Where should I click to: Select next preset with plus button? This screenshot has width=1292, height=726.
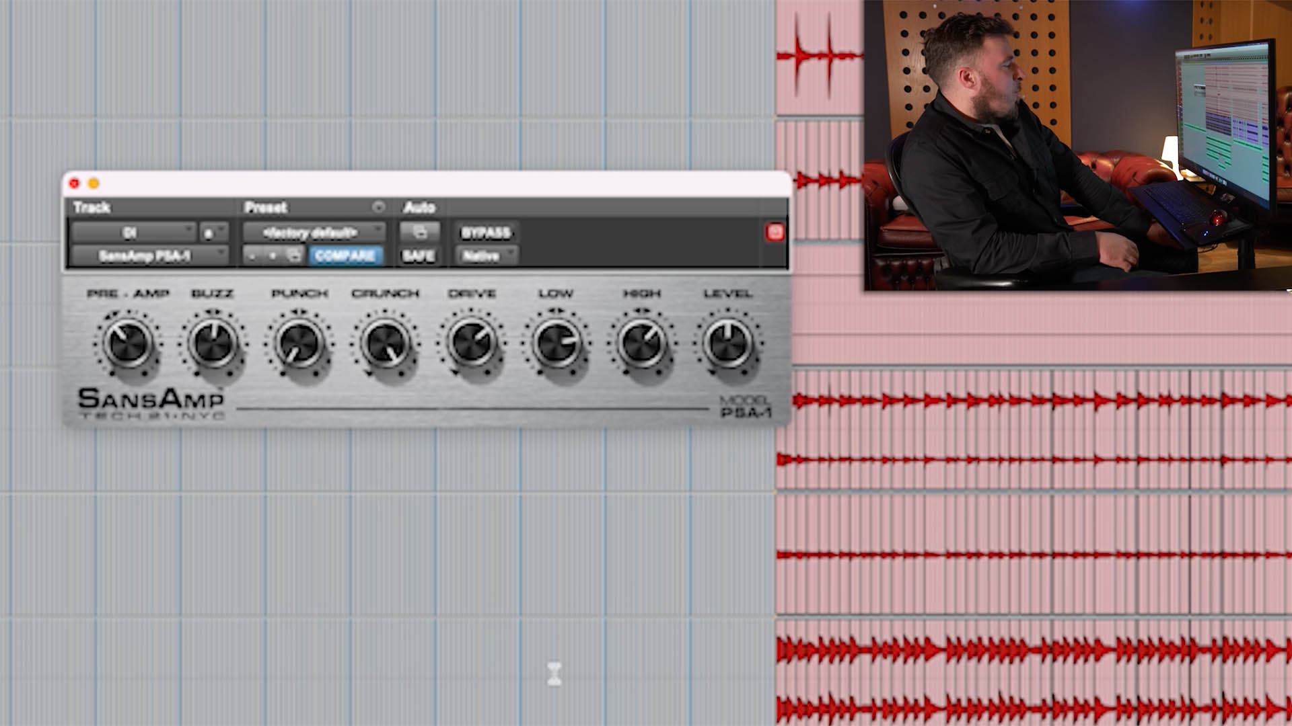[273, 255]
